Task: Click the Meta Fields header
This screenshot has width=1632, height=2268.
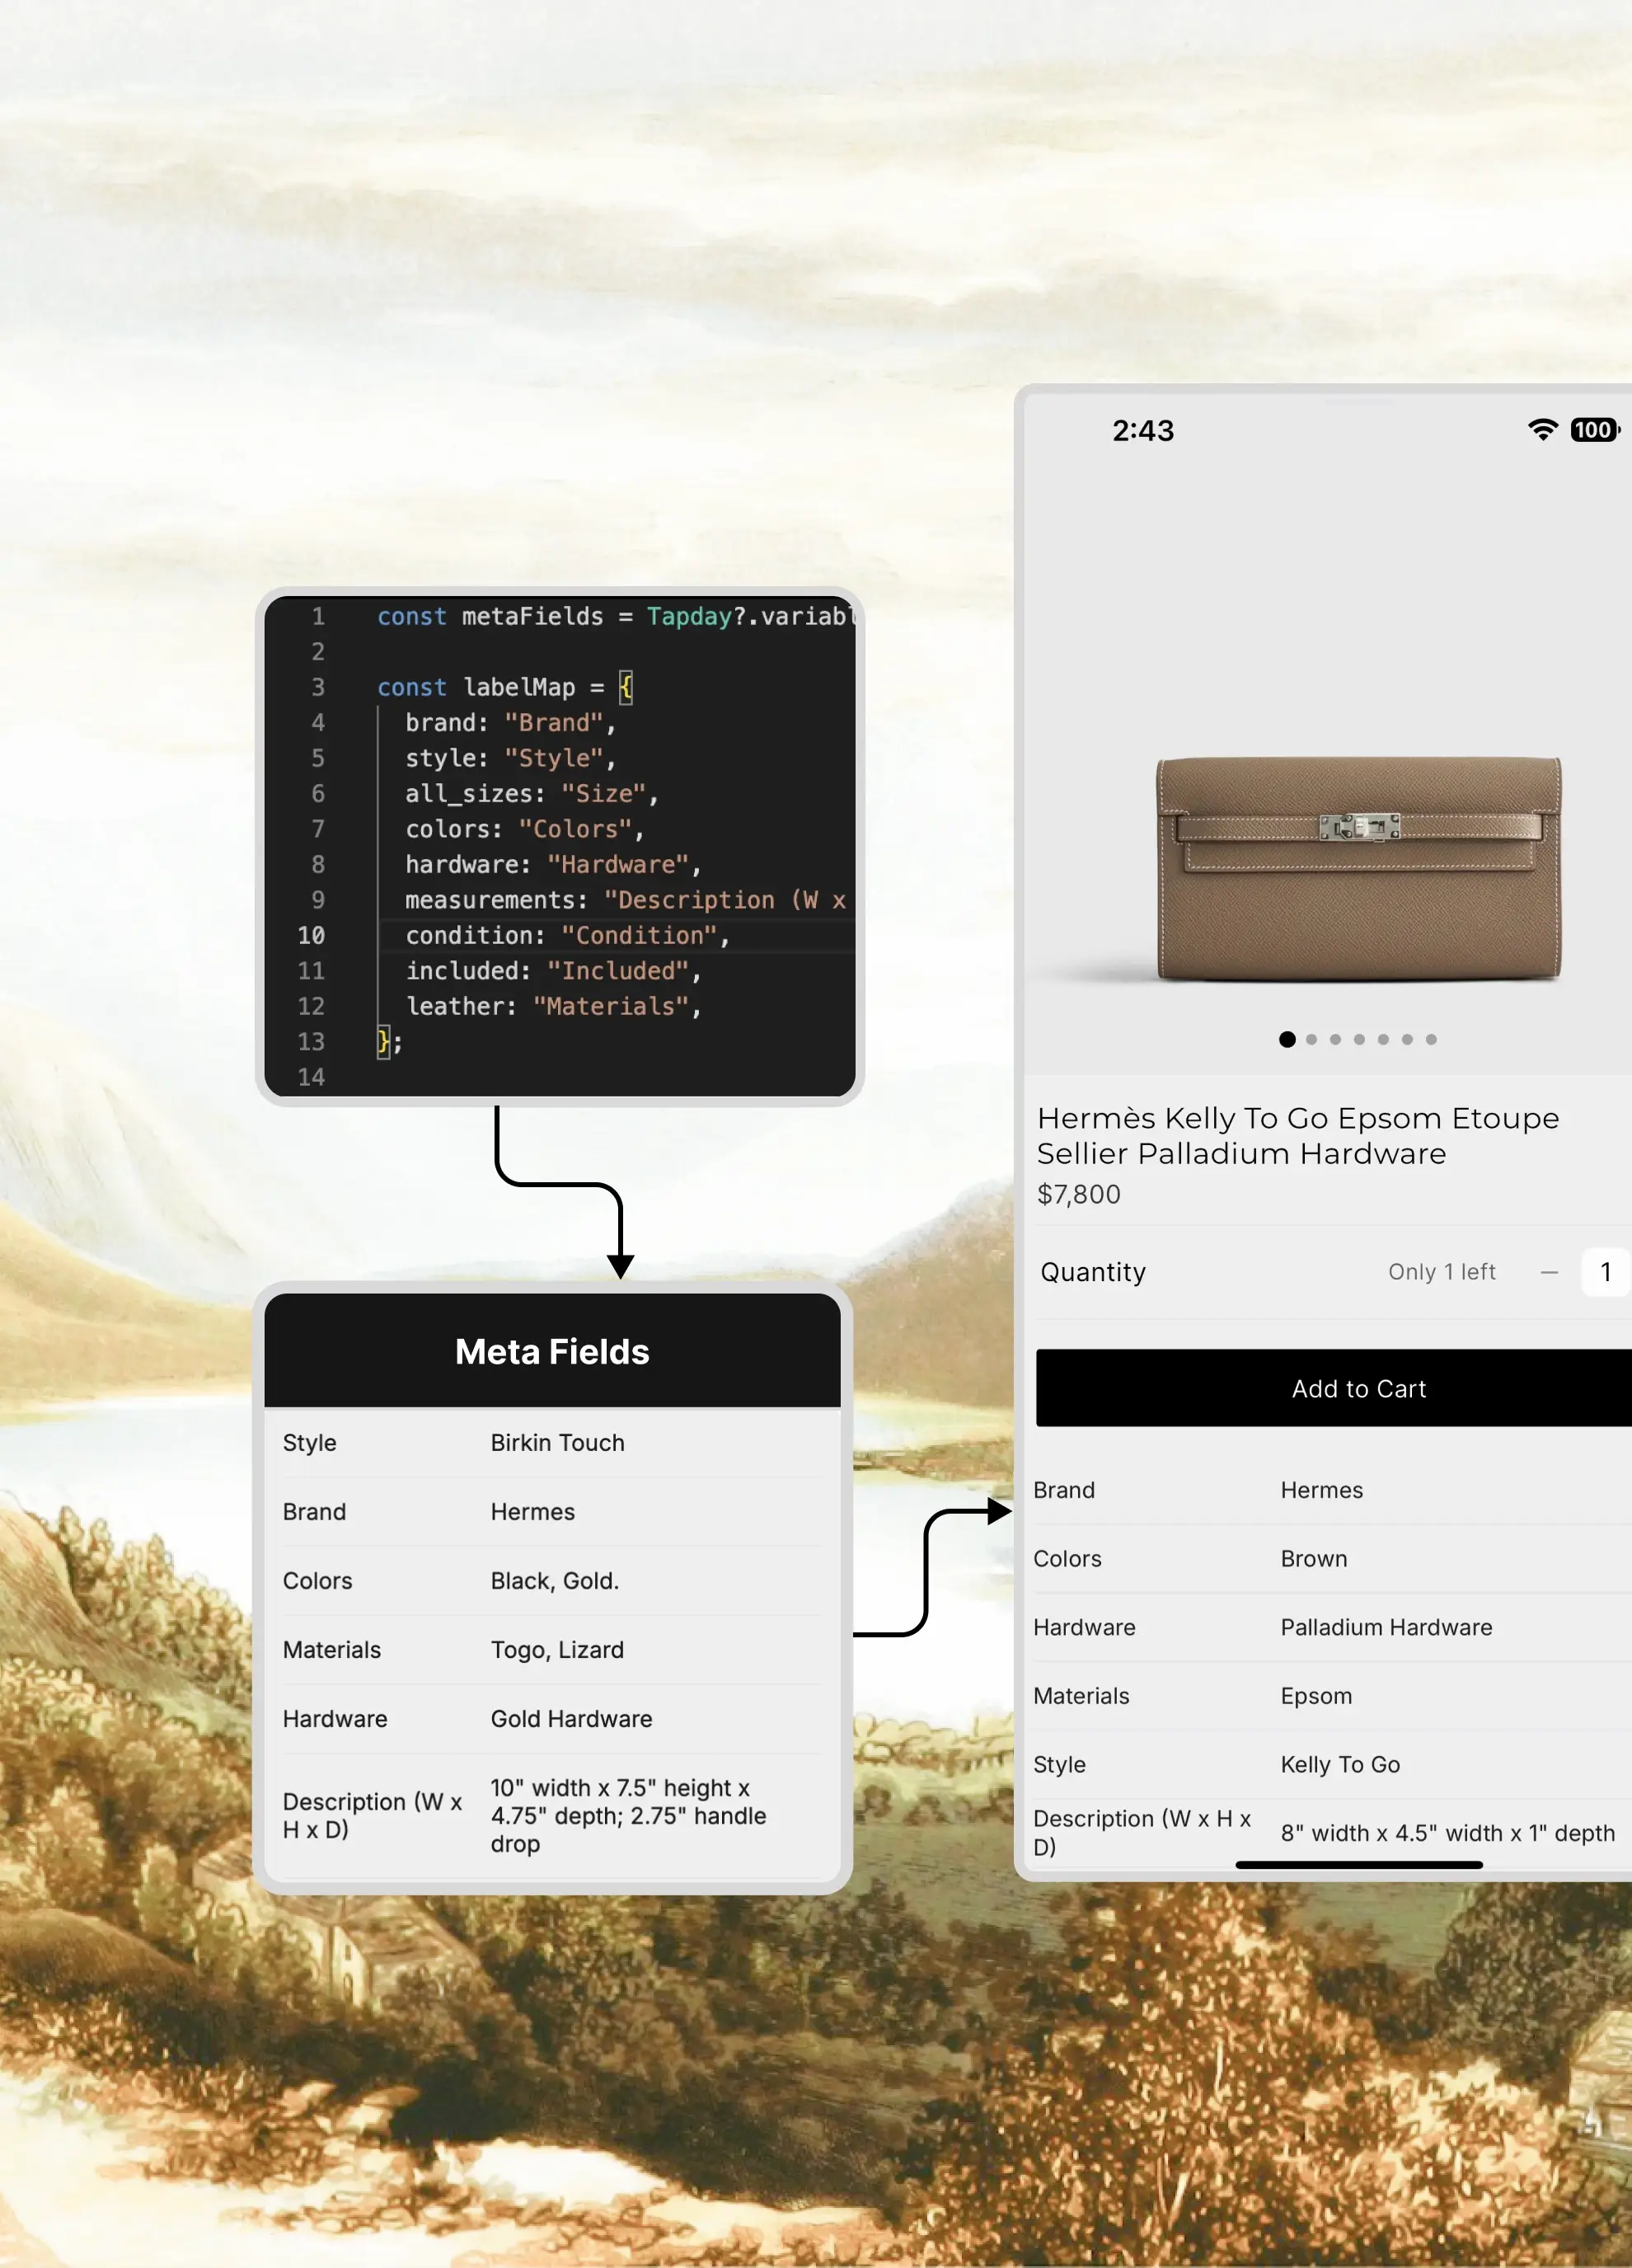Action: [x=552, y=1351]
